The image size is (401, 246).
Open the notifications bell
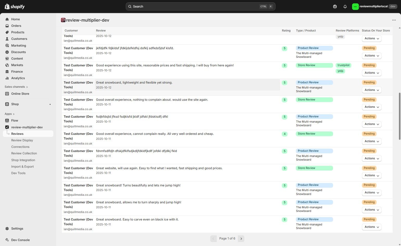[x=345, y=7]
